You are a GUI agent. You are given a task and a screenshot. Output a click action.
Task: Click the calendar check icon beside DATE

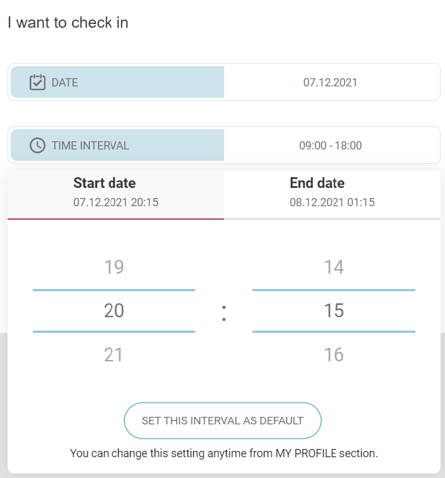[x=38, y=83]
